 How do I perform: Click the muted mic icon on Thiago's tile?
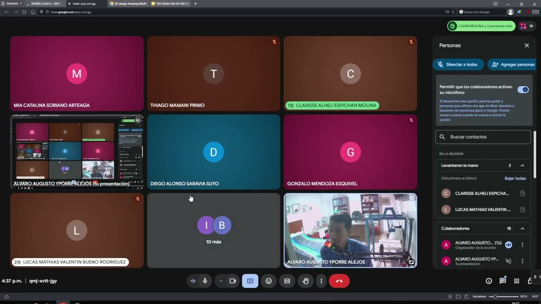[x=274, y=42]
